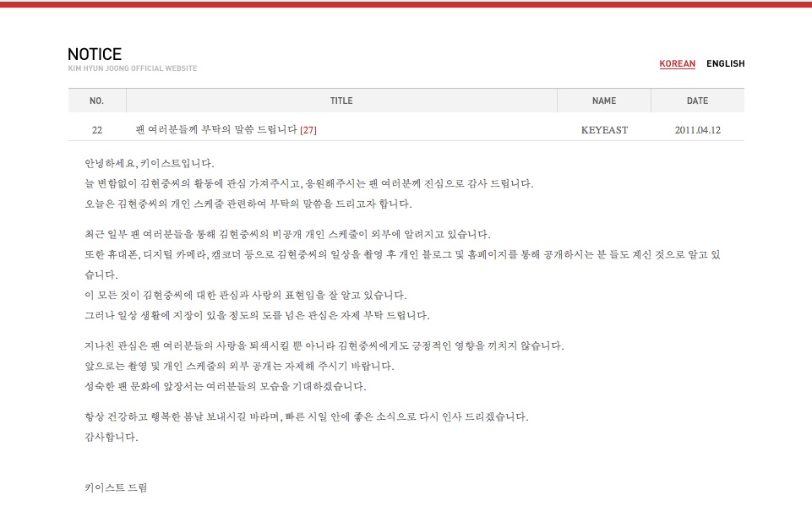
Task: Click the TITLE column header
Action: tap(341, 101)
